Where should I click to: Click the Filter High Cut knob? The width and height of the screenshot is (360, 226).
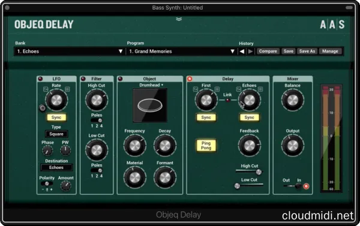point(97,100)
